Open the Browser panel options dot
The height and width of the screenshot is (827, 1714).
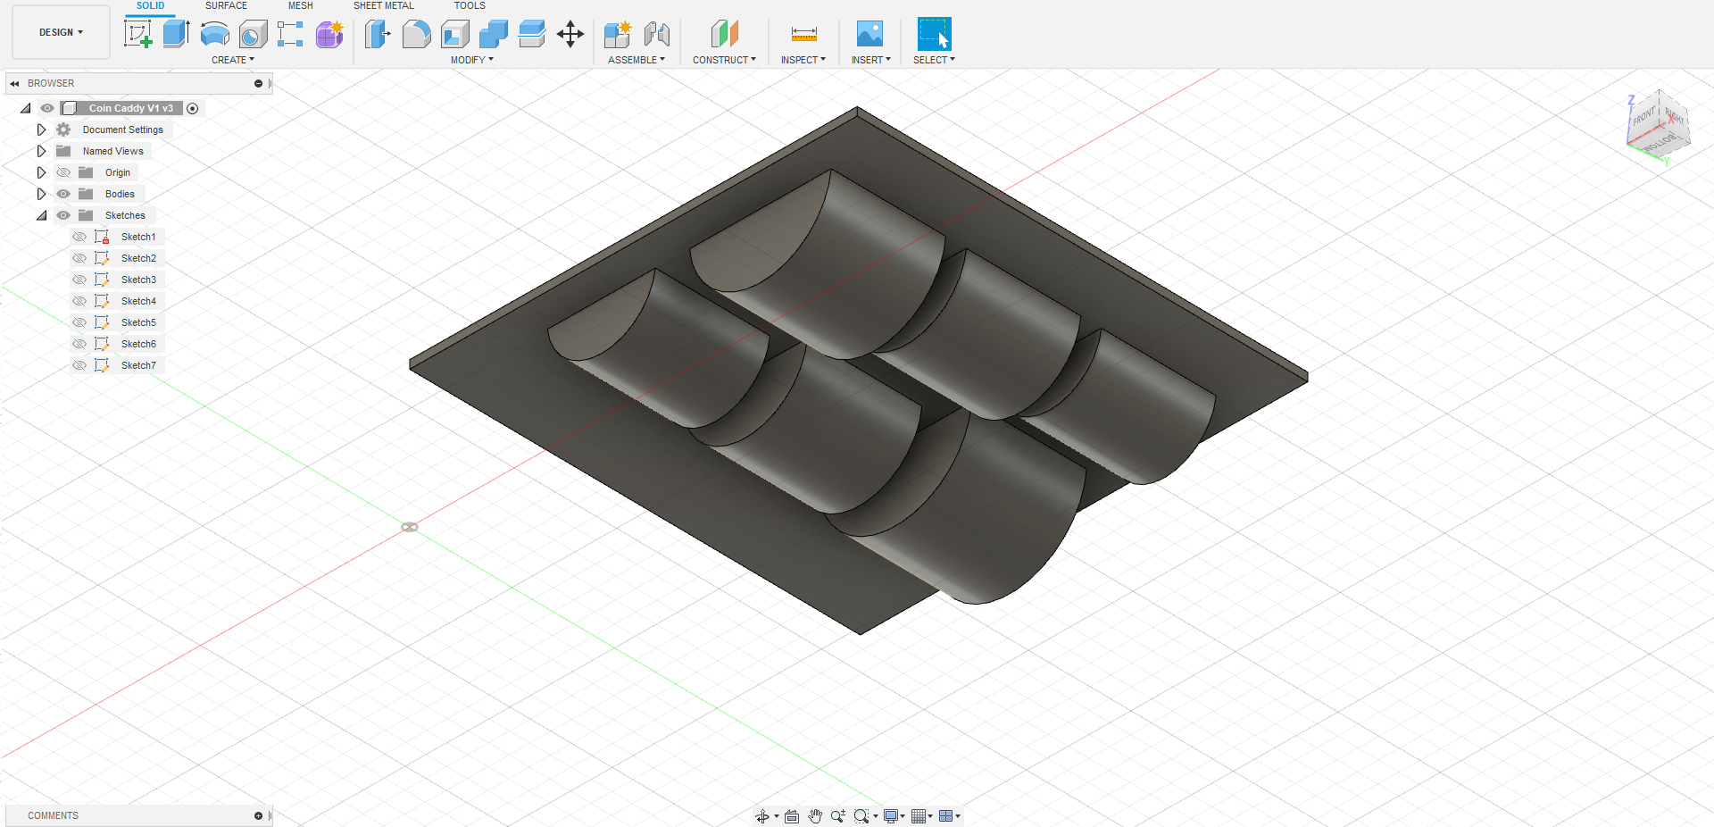pyautogui.click(x=258, y=83)
